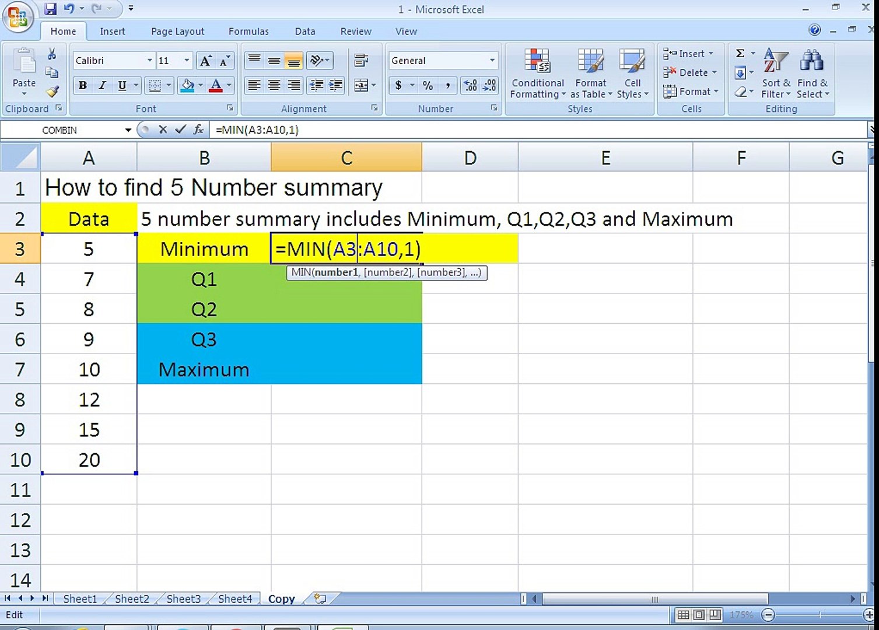
Task: Toggle Align Text Left
Action: point(254,86)
